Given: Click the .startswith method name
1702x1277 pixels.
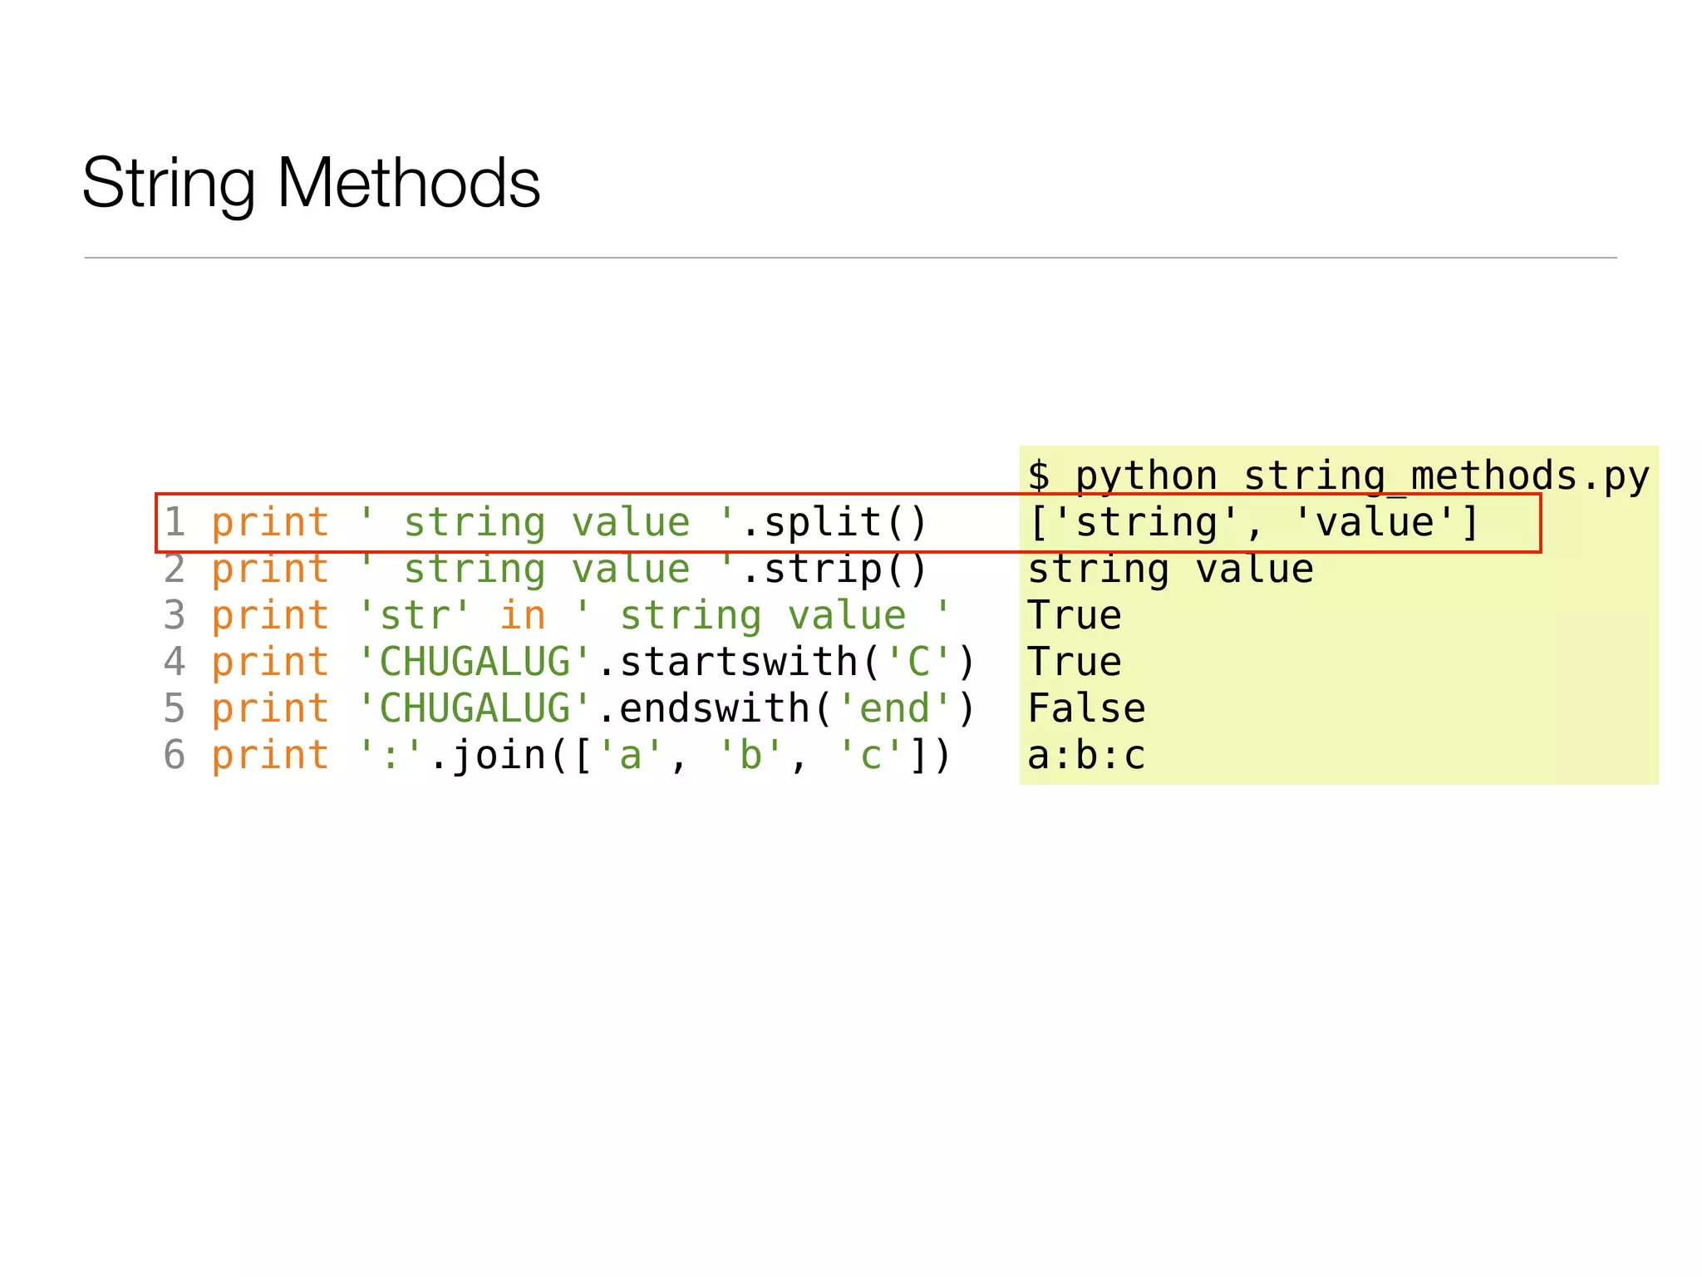Looking at the screenshot, I should [x=738, y=663].
